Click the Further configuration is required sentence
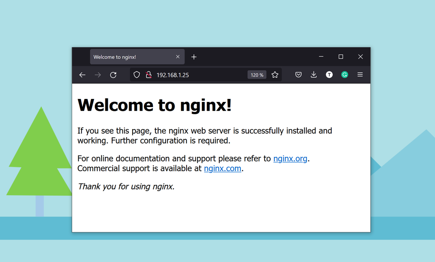This screenshot has width=435, height=262. [x=171, y=141]
